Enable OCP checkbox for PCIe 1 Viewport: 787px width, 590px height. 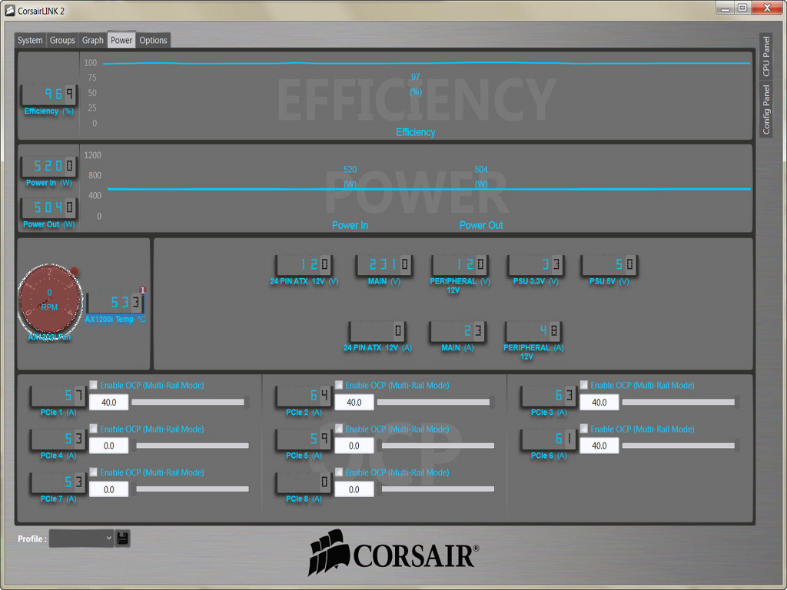click(93, 385)
